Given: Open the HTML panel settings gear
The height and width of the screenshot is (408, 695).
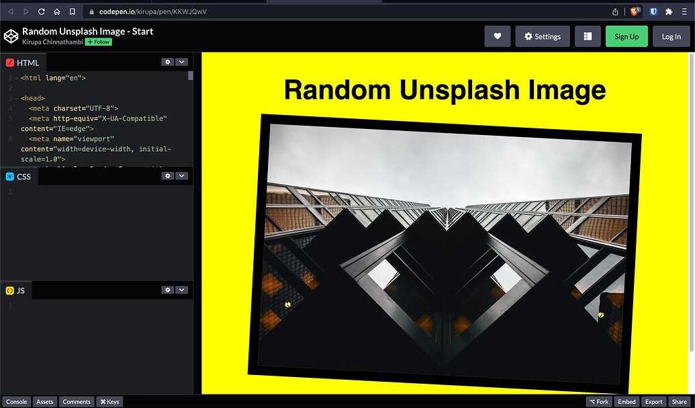Looking at the screenshot, I should 167,61.
